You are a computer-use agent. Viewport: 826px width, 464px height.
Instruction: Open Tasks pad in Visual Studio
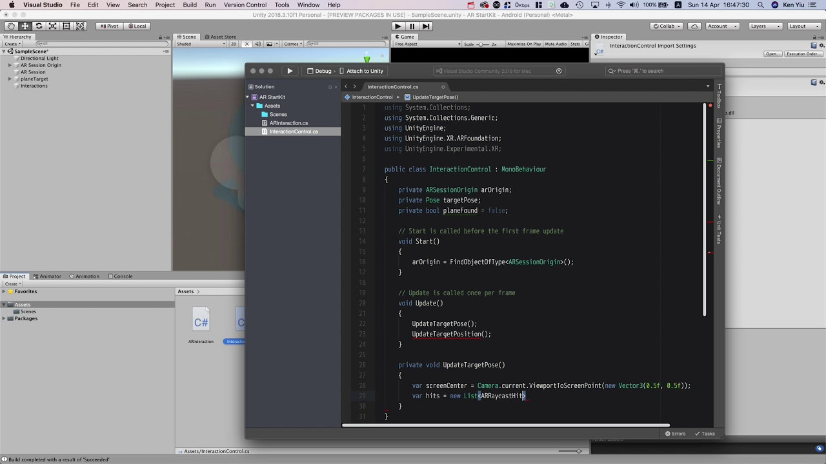click(x=704, y=434)
